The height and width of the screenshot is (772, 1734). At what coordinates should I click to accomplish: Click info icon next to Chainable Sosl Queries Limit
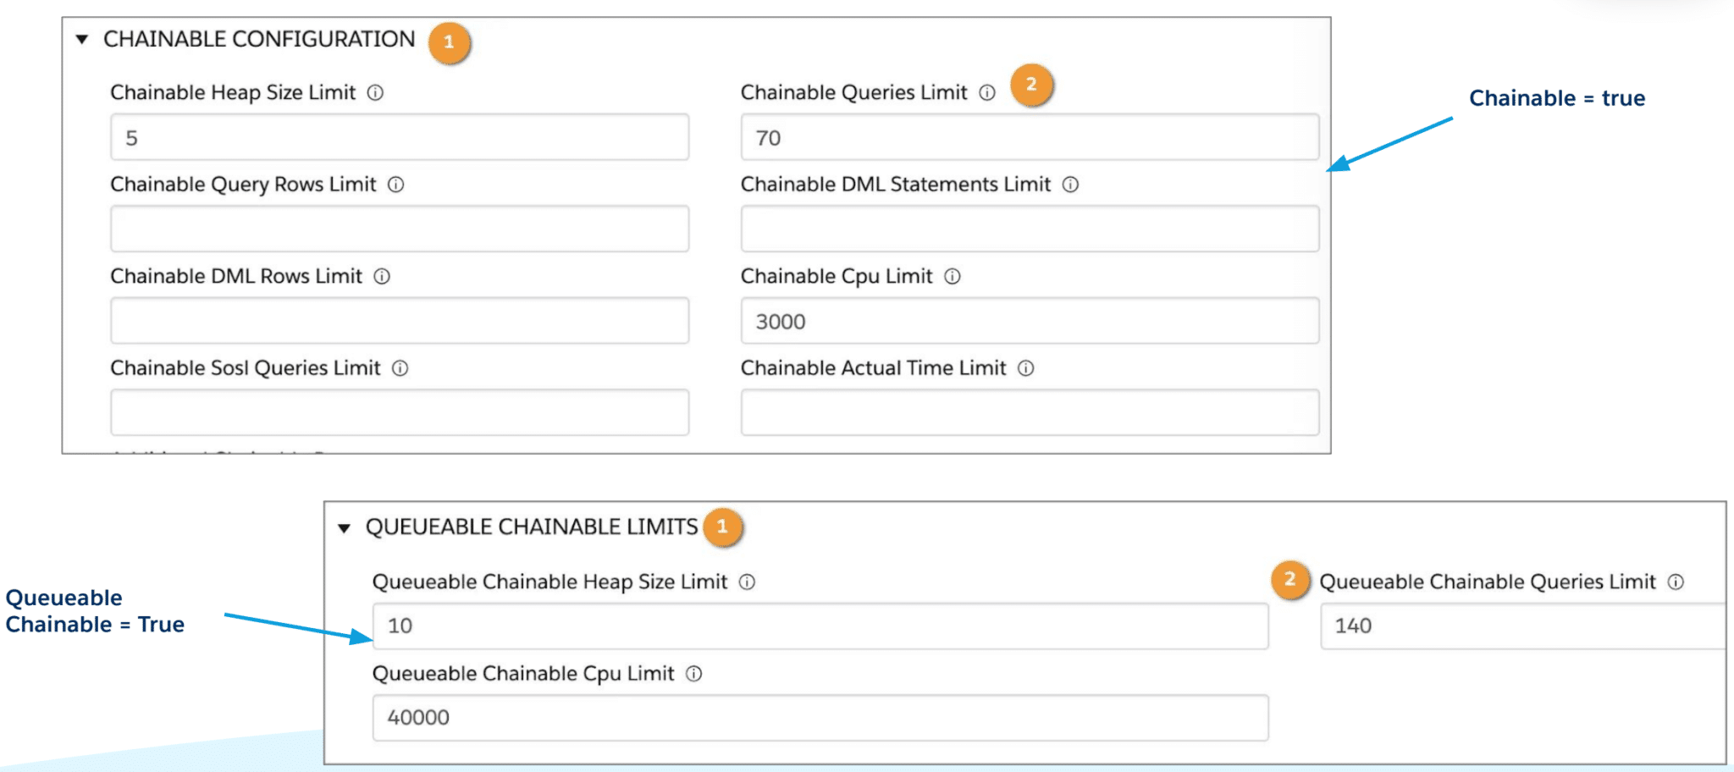[x=400, y=368]
